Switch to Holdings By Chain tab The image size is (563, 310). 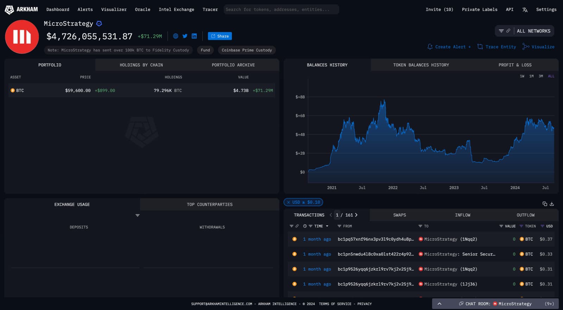click(x=141, y=65)
